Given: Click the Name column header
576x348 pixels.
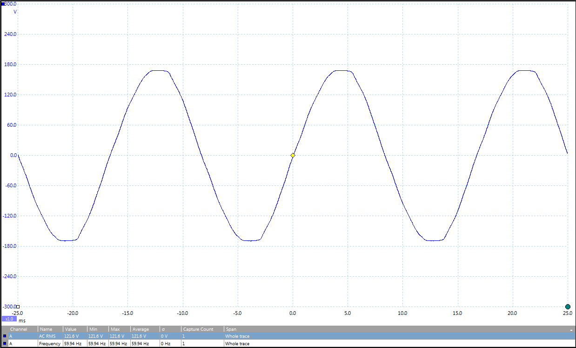Looking at the screenshot, I should pyautogui.click(x=46, y=329).
